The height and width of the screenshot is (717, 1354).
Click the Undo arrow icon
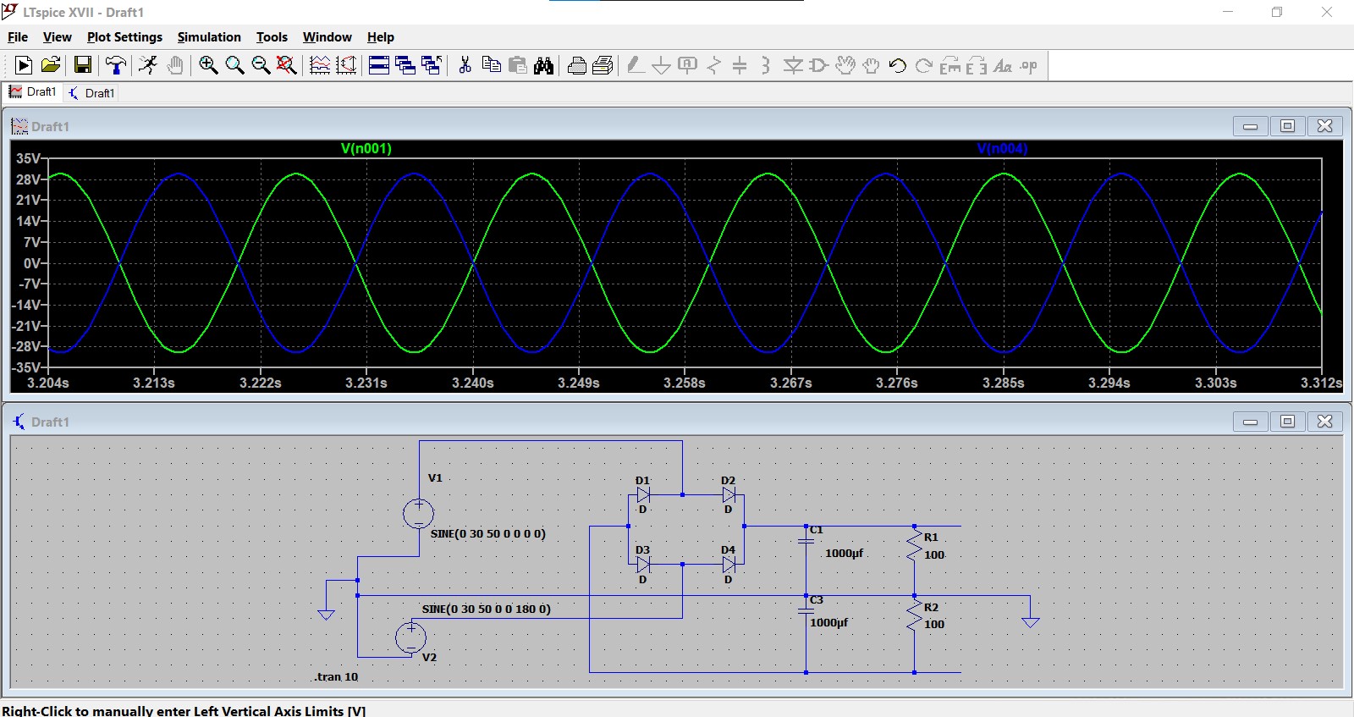(x=898, y=65)
